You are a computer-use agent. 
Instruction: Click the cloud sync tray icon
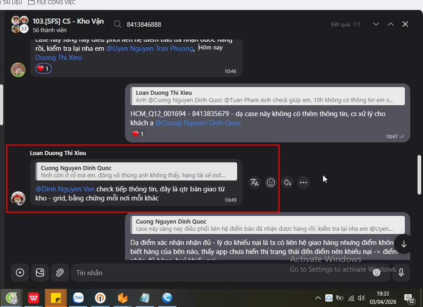click(329, 298)
